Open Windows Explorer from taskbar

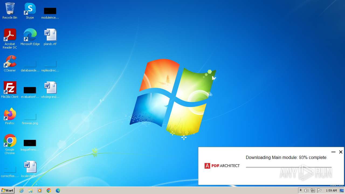coord(30,190)
